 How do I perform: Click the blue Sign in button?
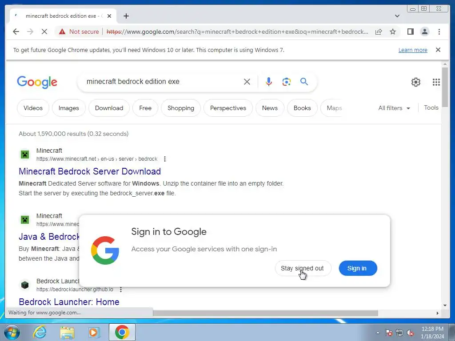358,268
